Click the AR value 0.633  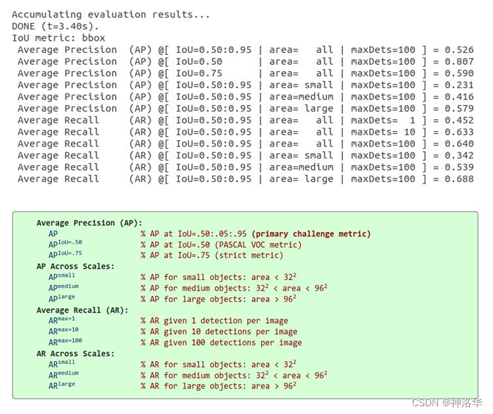point(459,132)
